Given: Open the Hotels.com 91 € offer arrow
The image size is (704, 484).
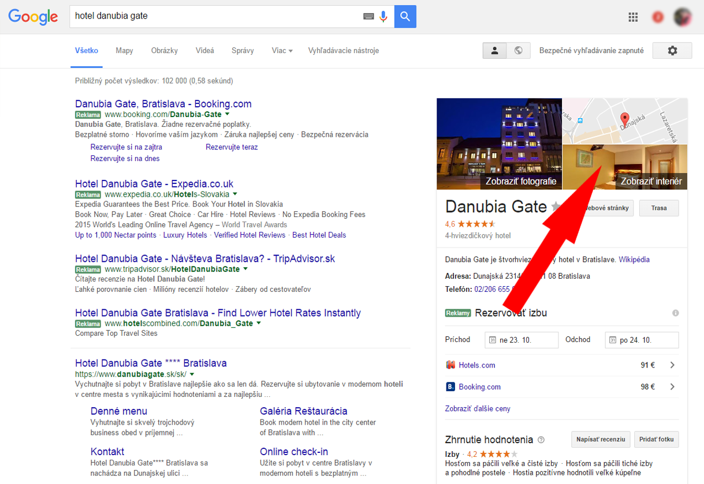Looking at the screenshot, I should pyautogui.click(x=672, y=365).
